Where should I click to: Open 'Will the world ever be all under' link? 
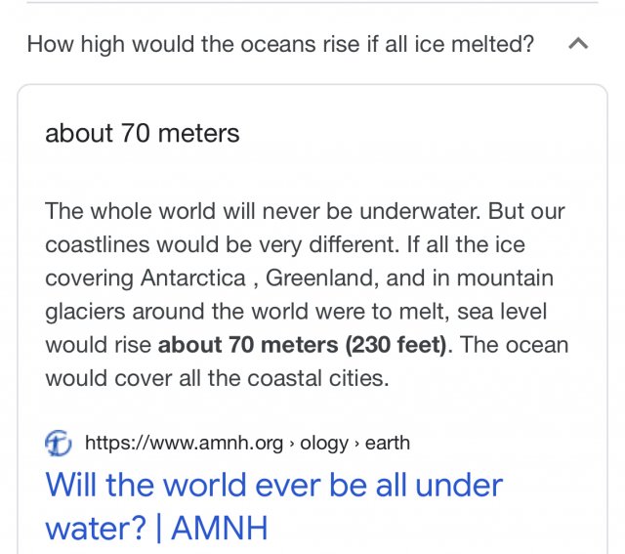(x=274, y=486)
